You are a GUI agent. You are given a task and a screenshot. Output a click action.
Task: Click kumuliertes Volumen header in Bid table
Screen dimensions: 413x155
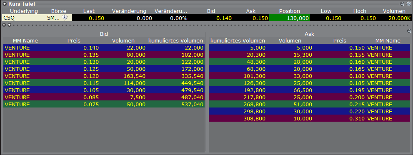coord(176,41)
